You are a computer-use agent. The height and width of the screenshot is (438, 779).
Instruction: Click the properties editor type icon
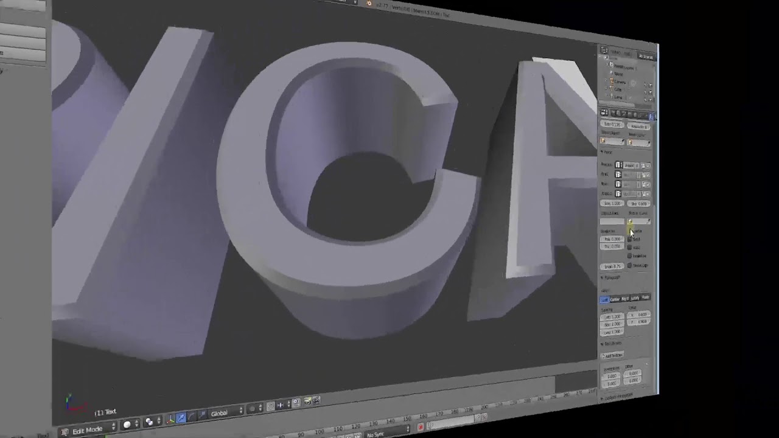tap(604, 113)
